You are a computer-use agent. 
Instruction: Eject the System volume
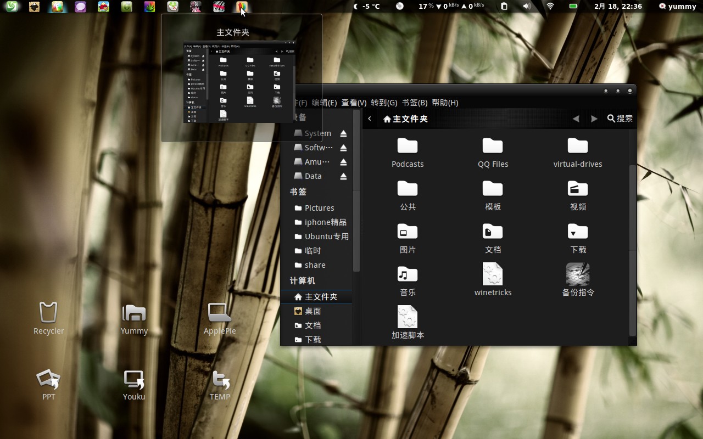pos(343,133)
